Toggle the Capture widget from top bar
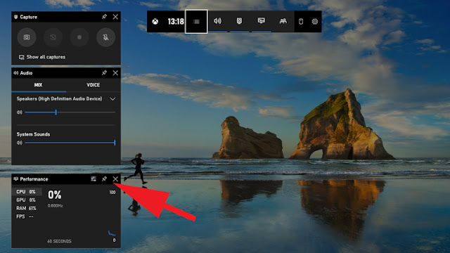Image resolution: width=450 pixels, height=253 pixels. (239, 21)
